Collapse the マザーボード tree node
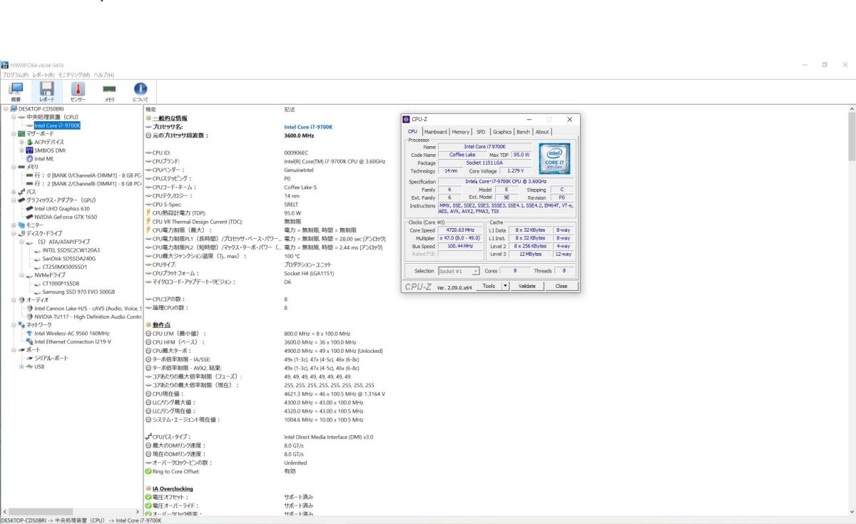 14,133
